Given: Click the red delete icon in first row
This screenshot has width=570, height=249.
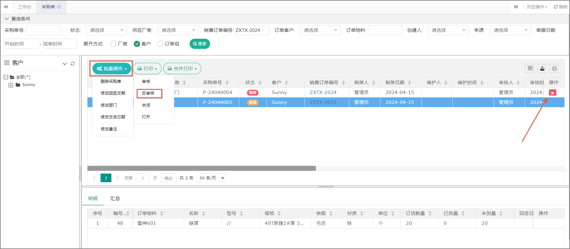Looking at the screenshot, I should [552, 92].
